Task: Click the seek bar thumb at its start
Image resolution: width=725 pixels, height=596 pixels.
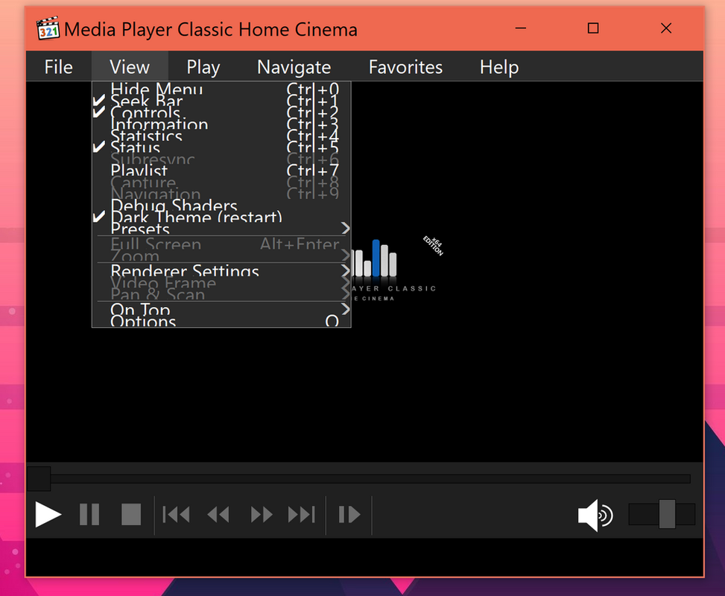Action: [x=39, y=478]
